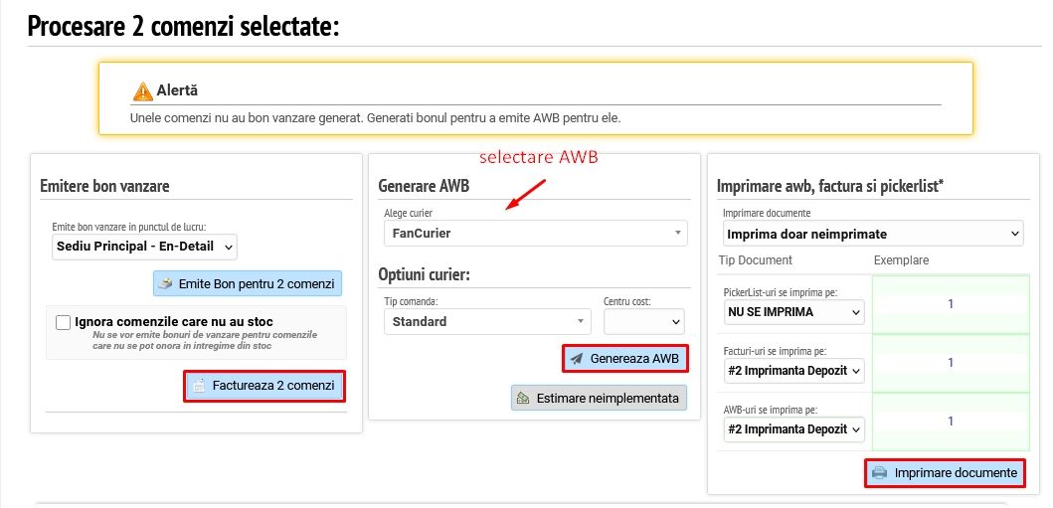The image size is (1053, 508).
Task: Enable Ignora comenzile care nu au stoc checkbox
Action: click(x=64, y=322)
